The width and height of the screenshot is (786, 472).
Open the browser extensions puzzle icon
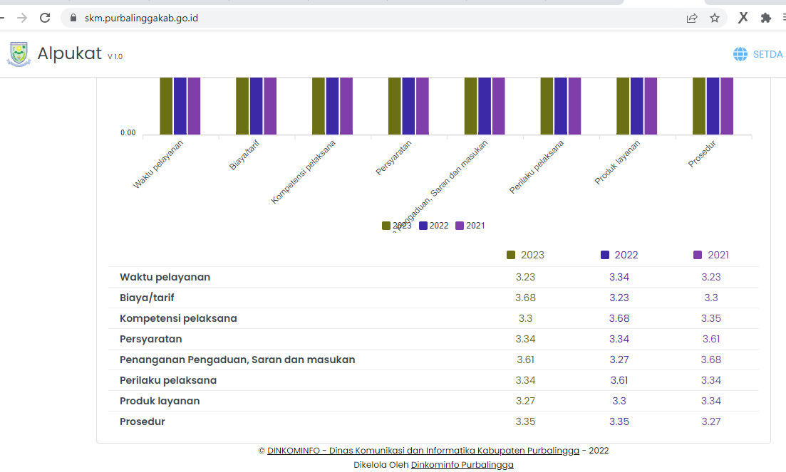tap(765, 18)
